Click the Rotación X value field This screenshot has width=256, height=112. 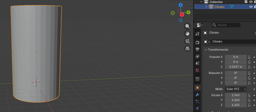pyautogui.click(x=236, y=73)
